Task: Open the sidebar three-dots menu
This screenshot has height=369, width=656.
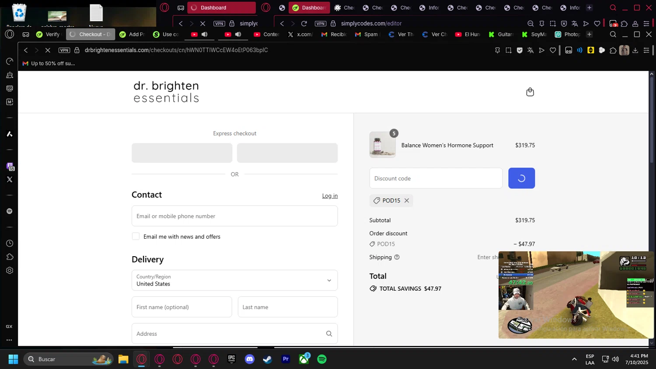Action: (9, 340)
